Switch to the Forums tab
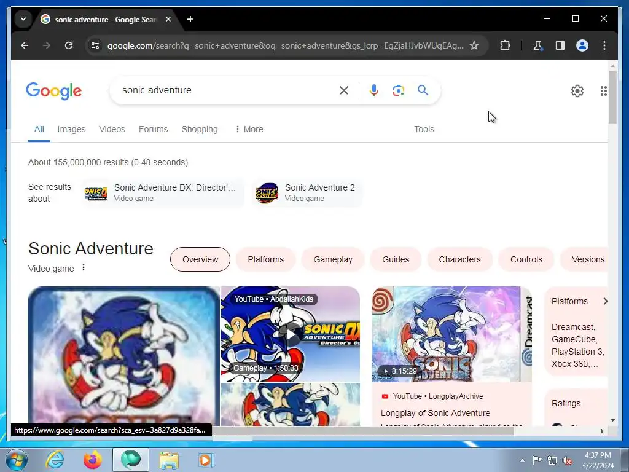Screen dimensions: 629x472 (153, 129)
